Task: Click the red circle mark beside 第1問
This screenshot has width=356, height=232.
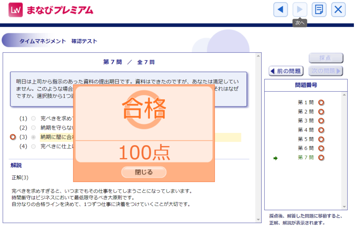Action: coord(322,102)
